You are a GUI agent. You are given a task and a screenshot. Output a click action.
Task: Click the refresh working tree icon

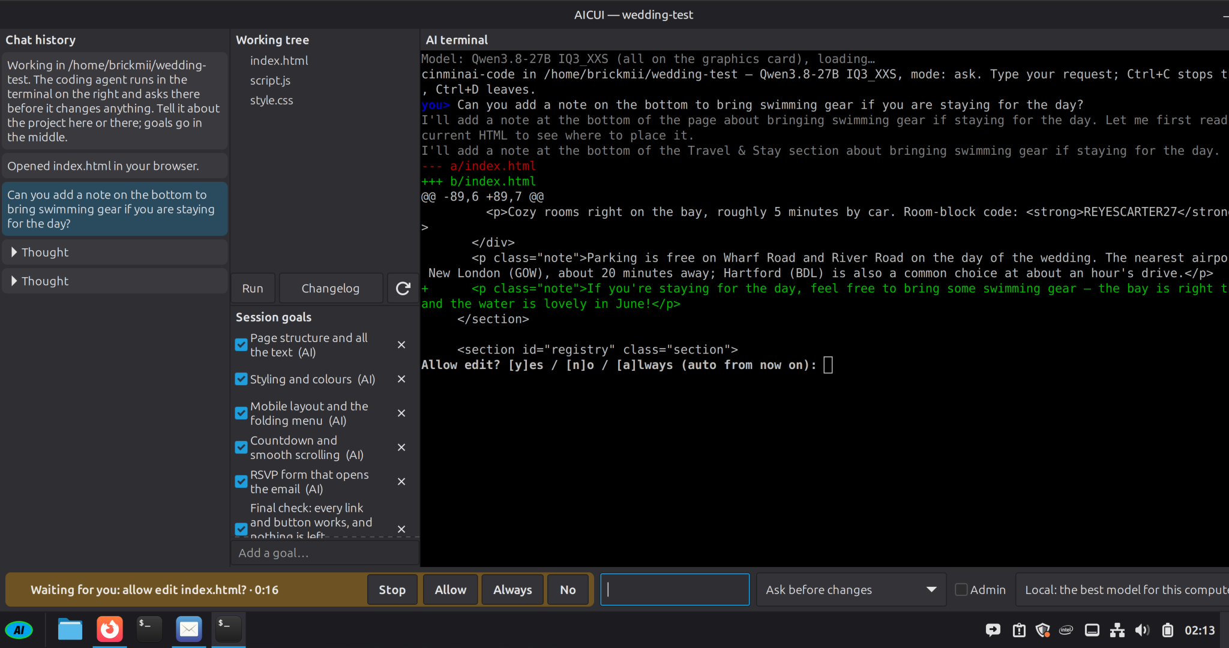403,289
